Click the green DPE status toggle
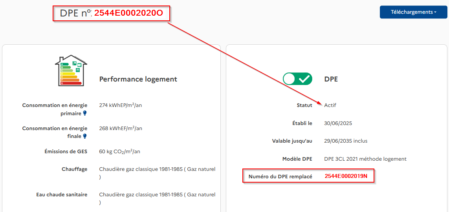 (x=297, y=79)
